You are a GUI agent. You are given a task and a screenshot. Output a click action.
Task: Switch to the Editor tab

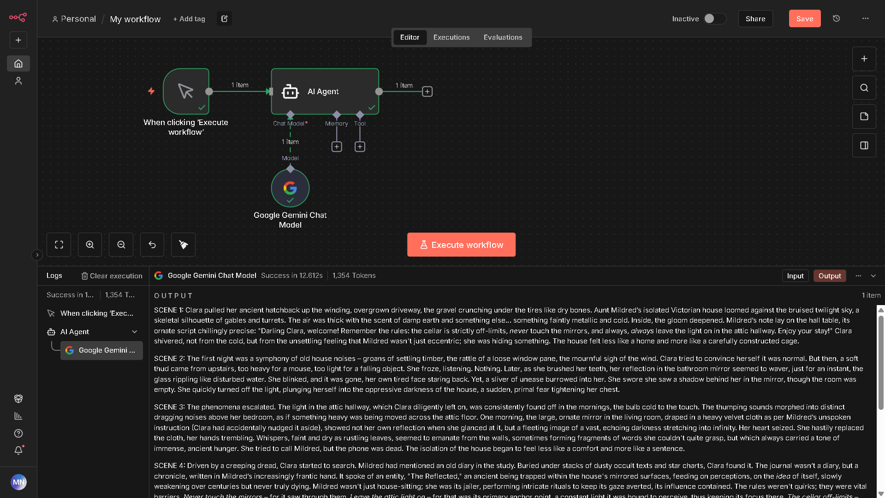click(x=410, y=37)
